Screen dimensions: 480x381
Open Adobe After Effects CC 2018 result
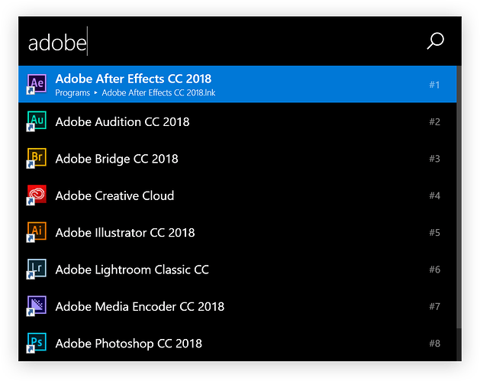134,79
